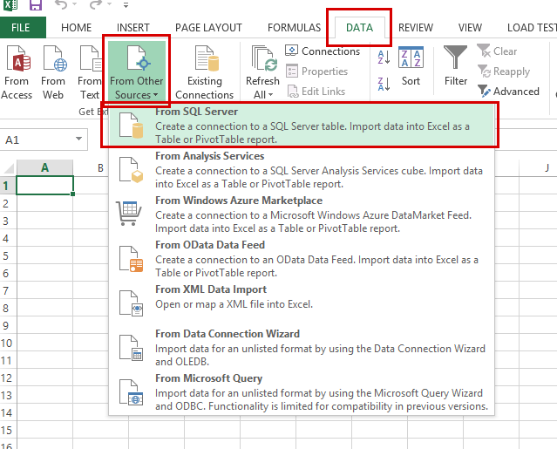
Task: Switch to the REVIEW tab
Action: point(416,27)
